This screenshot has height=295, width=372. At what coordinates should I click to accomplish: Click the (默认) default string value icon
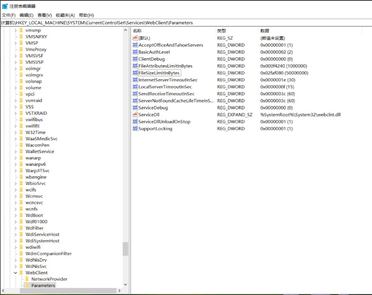click(x=135, y=38)
